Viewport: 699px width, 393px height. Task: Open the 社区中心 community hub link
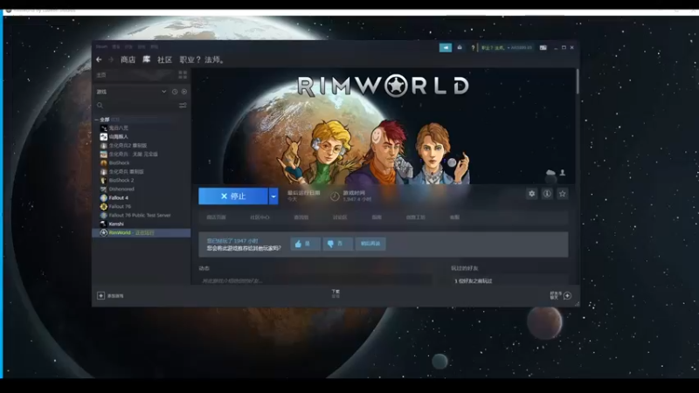(x=260, y=217)
